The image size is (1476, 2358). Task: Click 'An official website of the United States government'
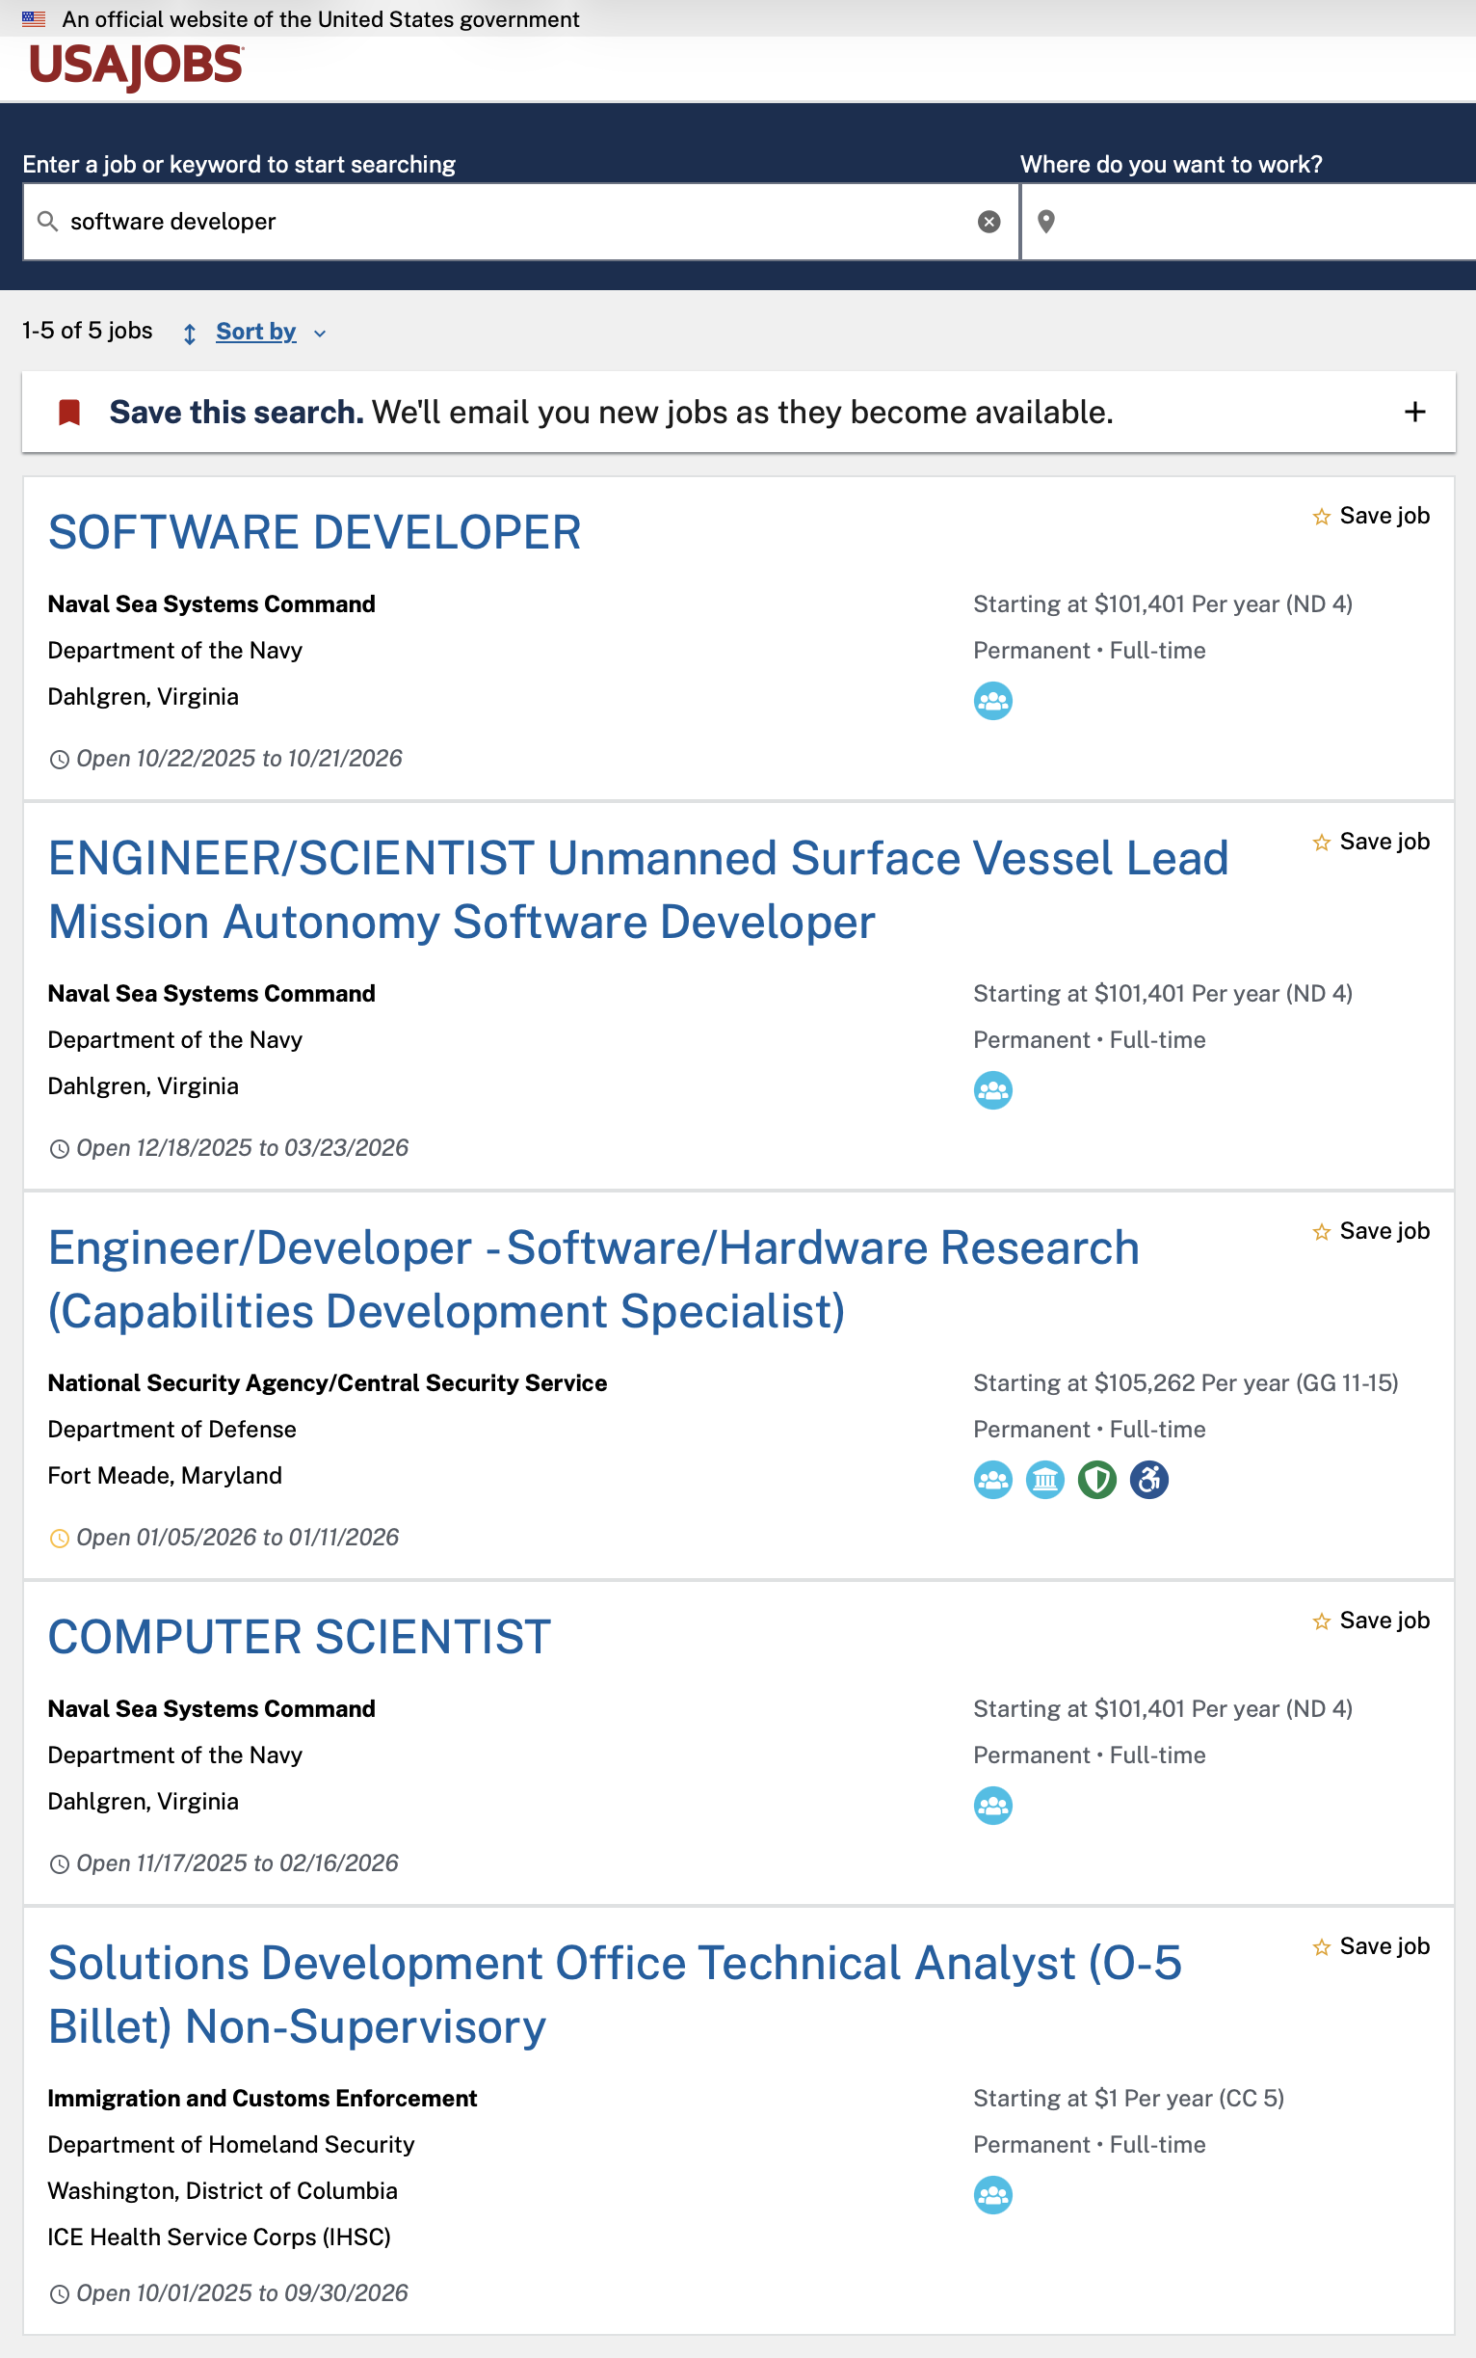coord(320,18)
